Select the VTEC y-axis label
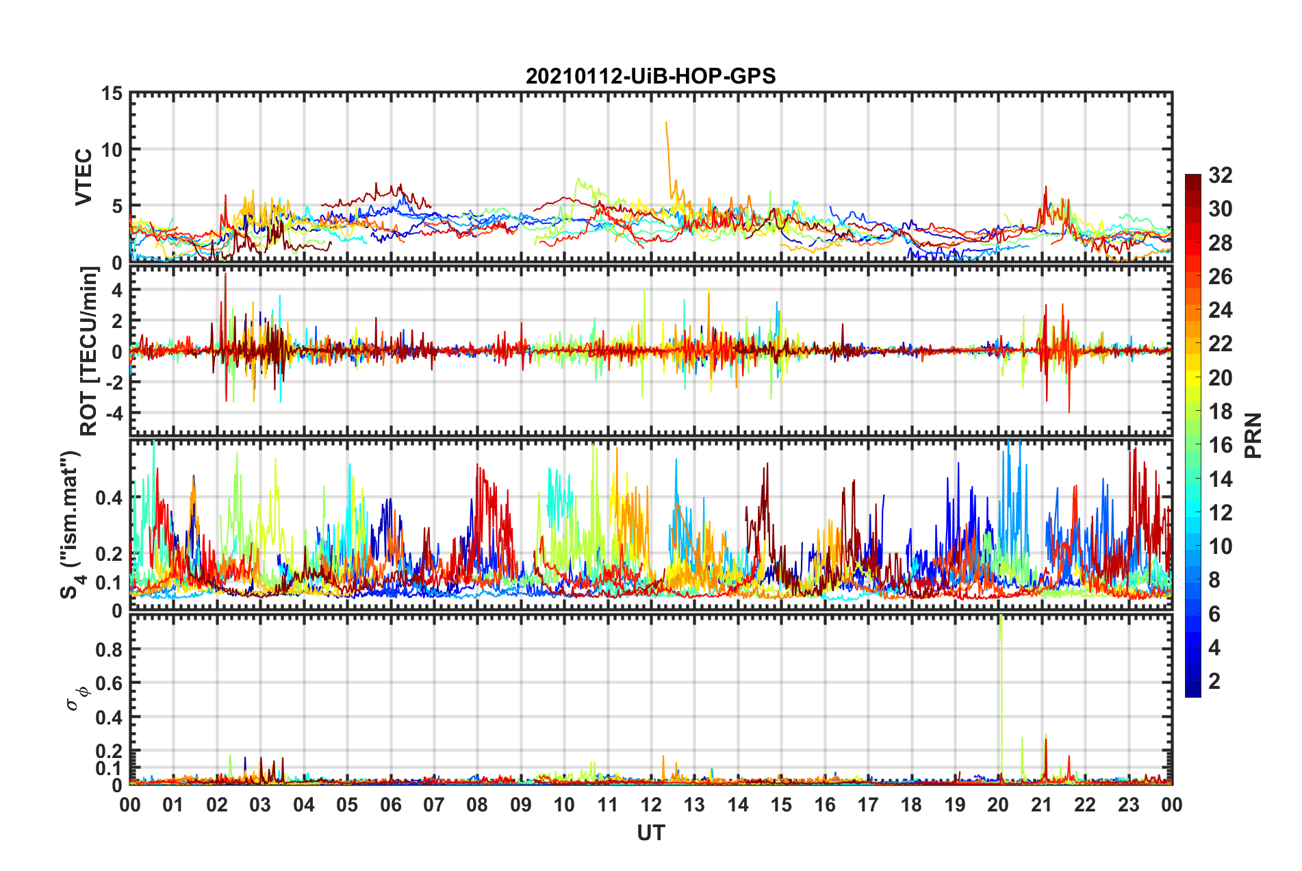 click(84, 177)
